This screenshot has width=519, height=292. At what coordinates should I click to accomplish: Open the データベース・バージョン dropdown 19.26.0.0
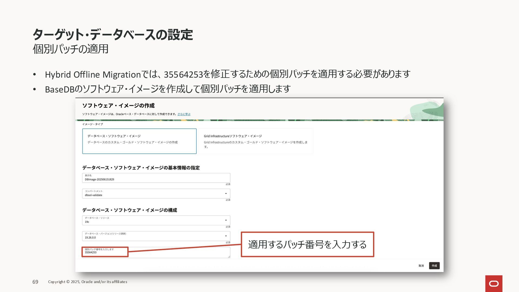tap(156, 236)
